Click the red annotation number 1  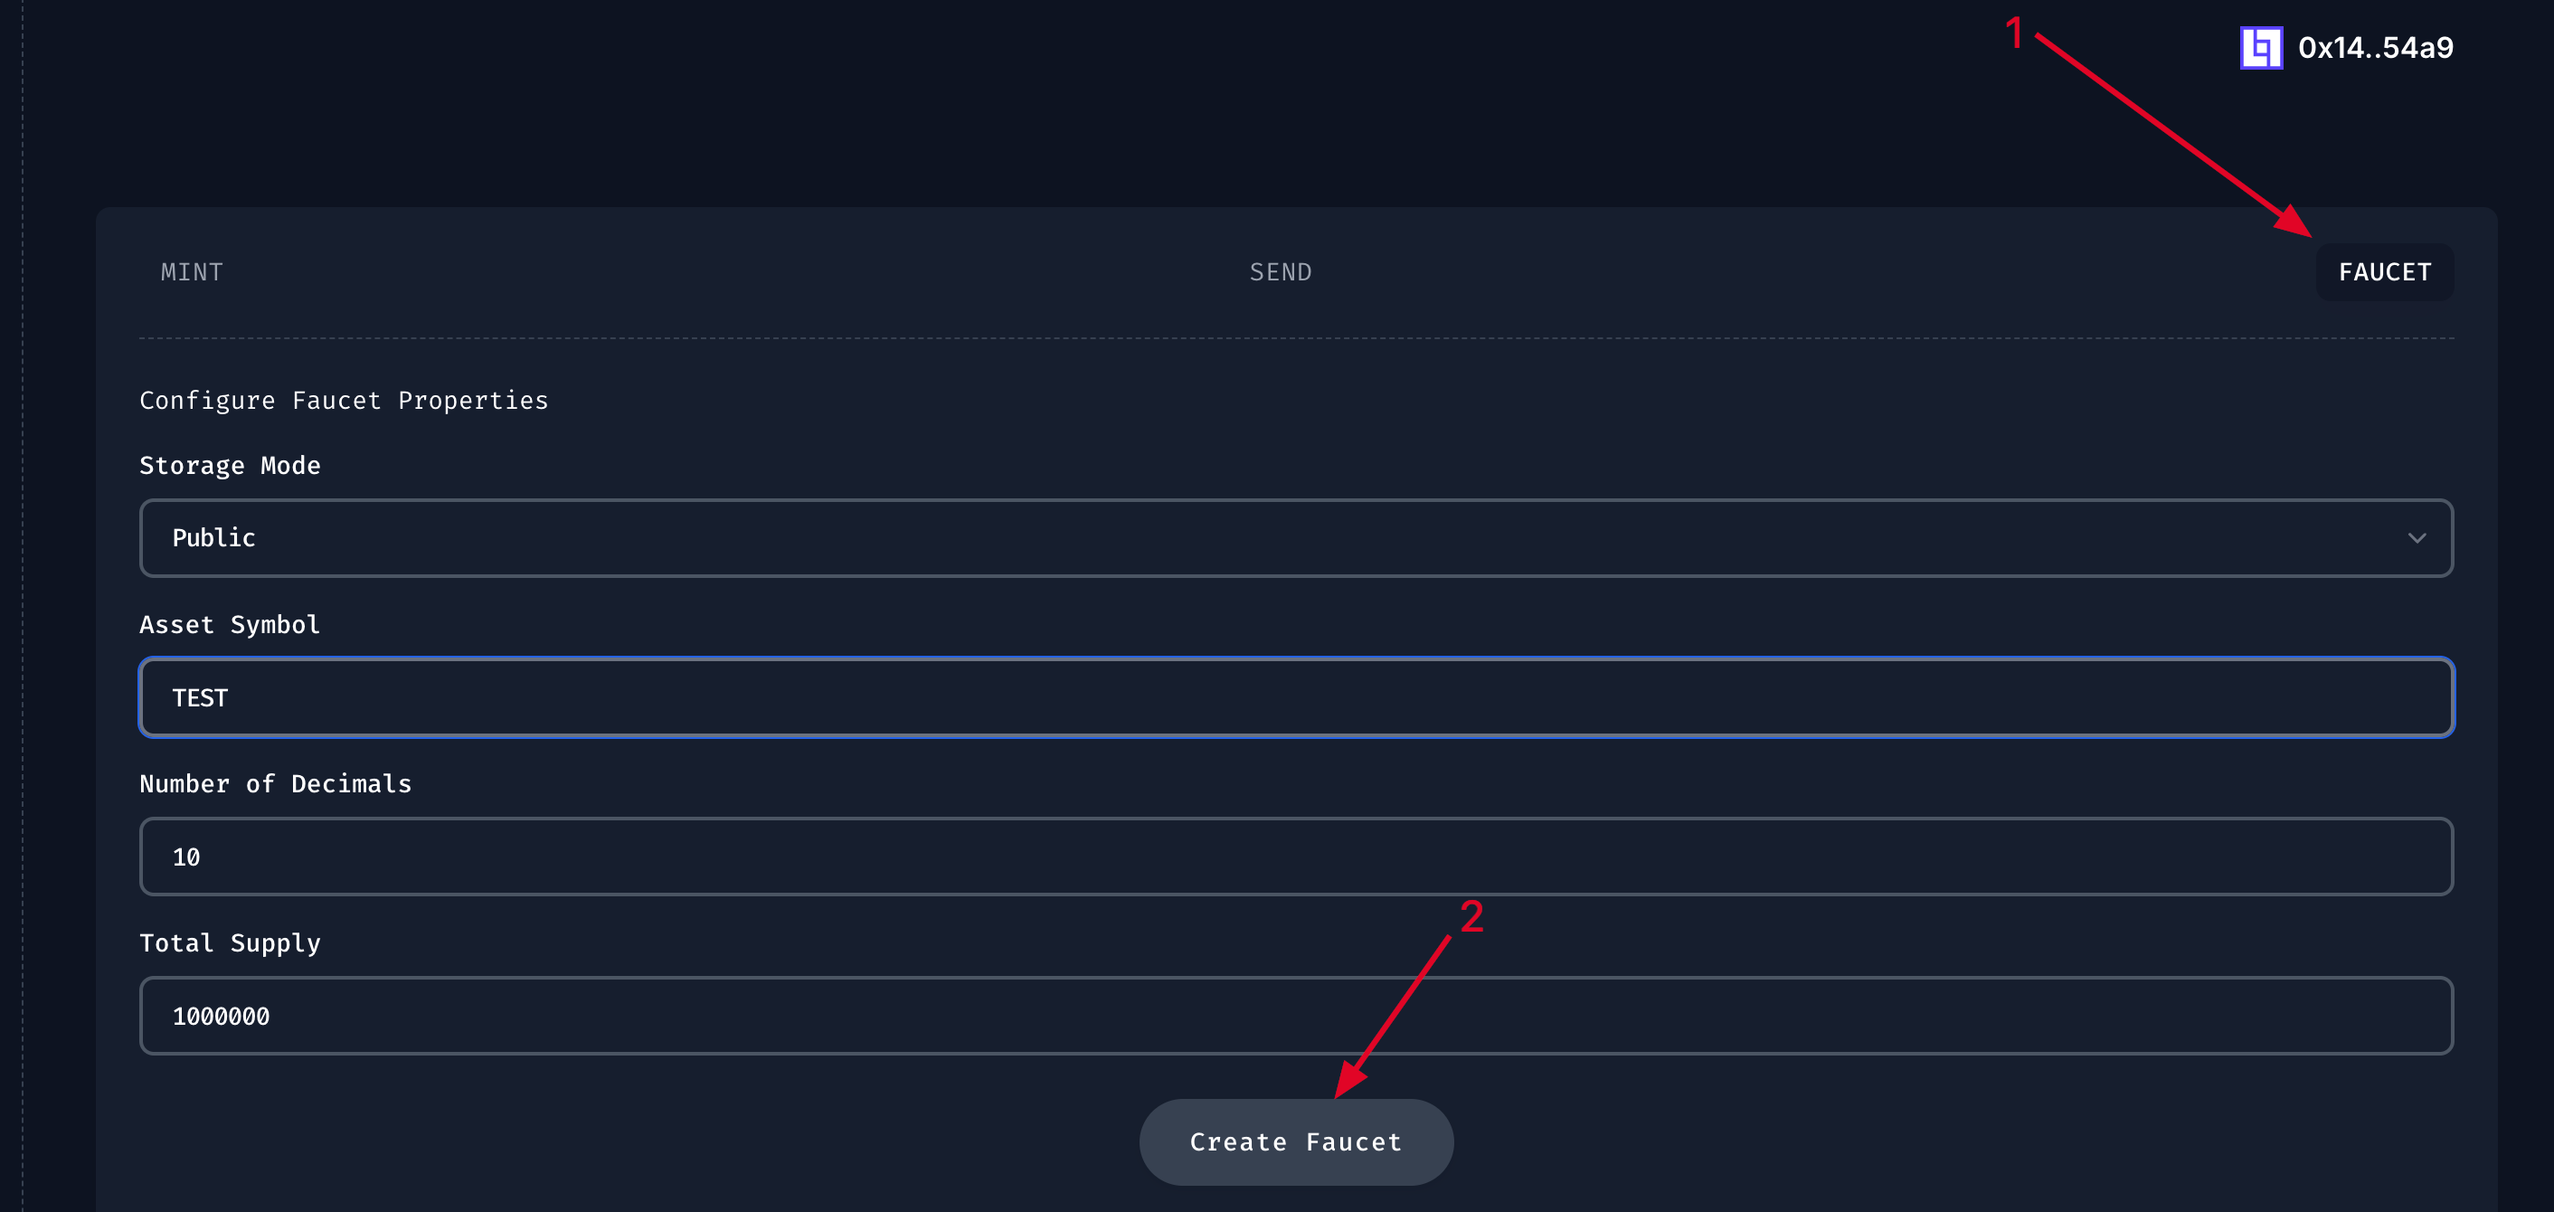click(x=2014, y=33)
